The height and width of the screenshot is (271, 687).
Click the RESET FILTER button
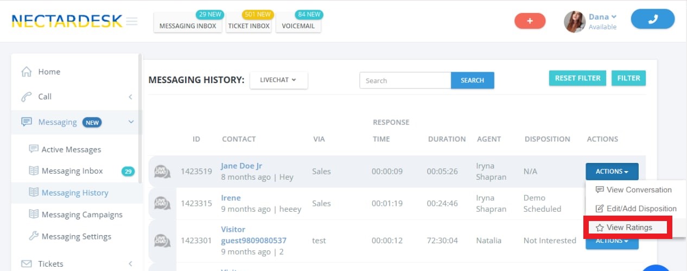point(577,78)
